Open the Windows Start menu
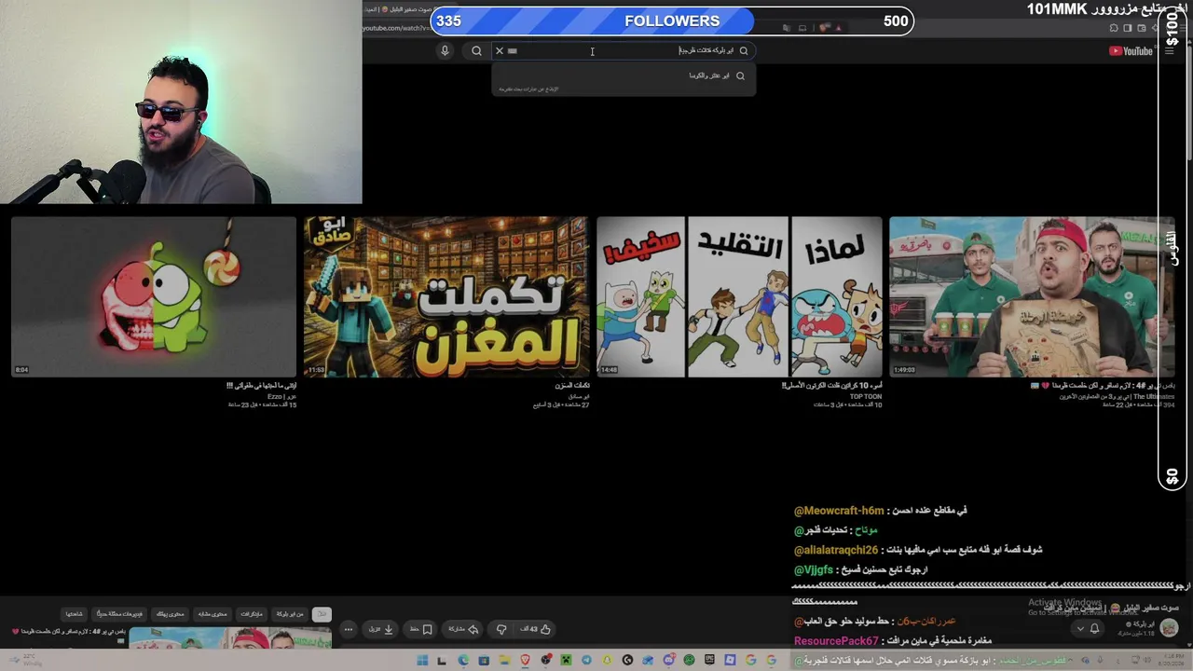 tap(422, 660)
